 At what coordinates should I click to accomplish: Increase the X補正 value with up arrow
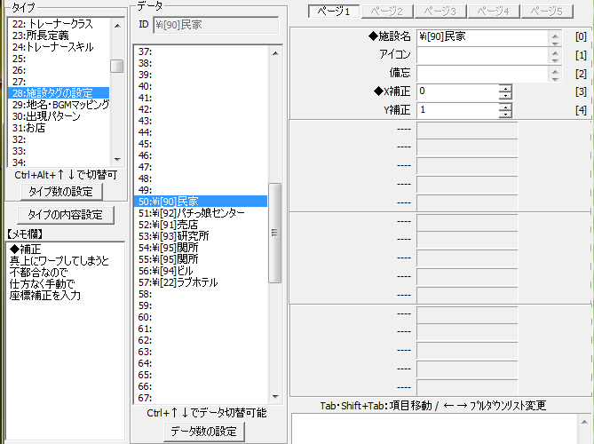(505, 88)
